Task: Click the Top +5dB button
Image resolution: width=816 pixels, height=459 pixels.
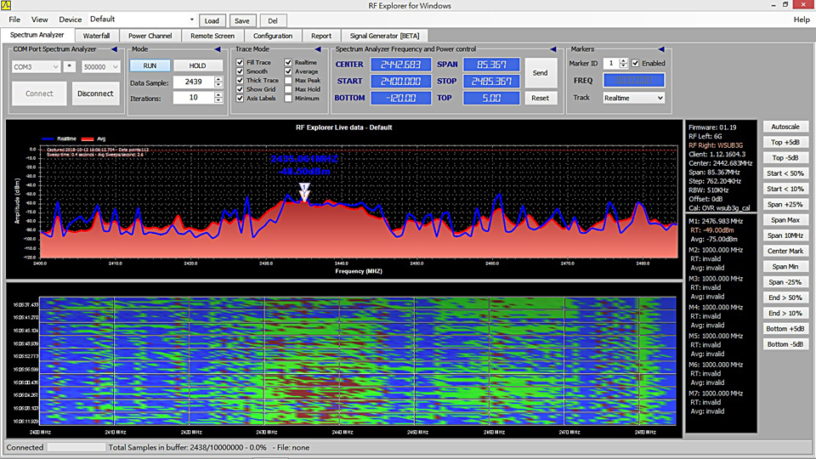Action: 785,142
